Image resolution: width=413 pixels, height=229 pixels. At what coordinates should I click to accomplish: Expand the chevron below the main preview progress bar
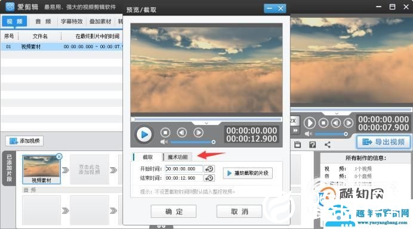[x=337, y=113]
